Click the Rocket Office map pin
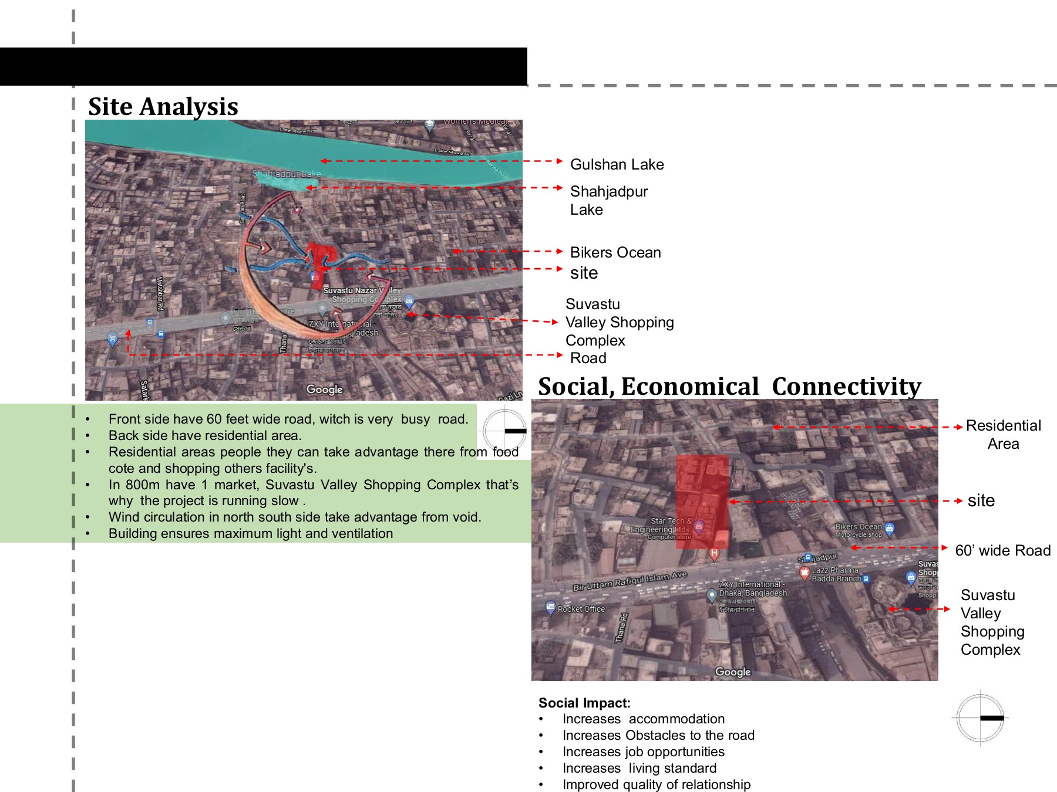Screen dimensions: 1057x792 click(x=550, y=606)
